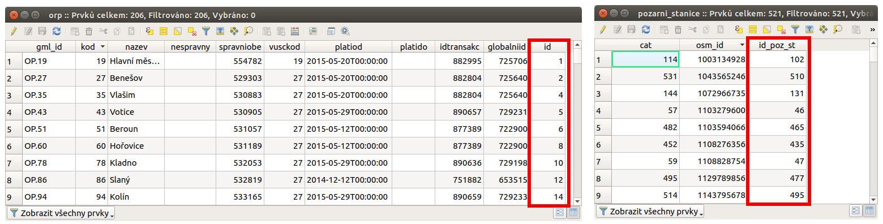The width and height of the screenshot is (883, 224).
Task: Dock the orp attribute table
Action: [331, 31]
